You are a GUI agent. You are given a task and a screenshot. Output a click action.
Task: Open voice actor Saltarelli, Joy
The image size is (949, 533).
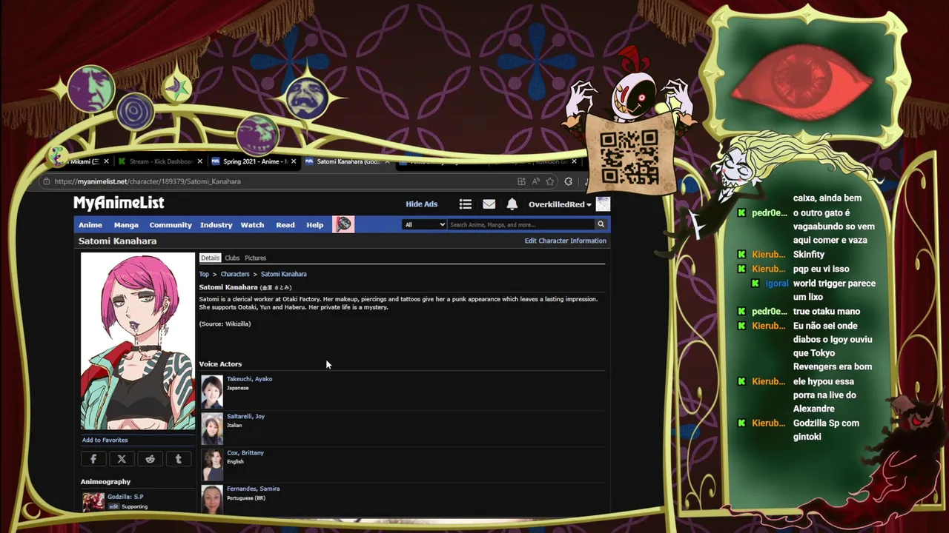(x=245, y=417)
